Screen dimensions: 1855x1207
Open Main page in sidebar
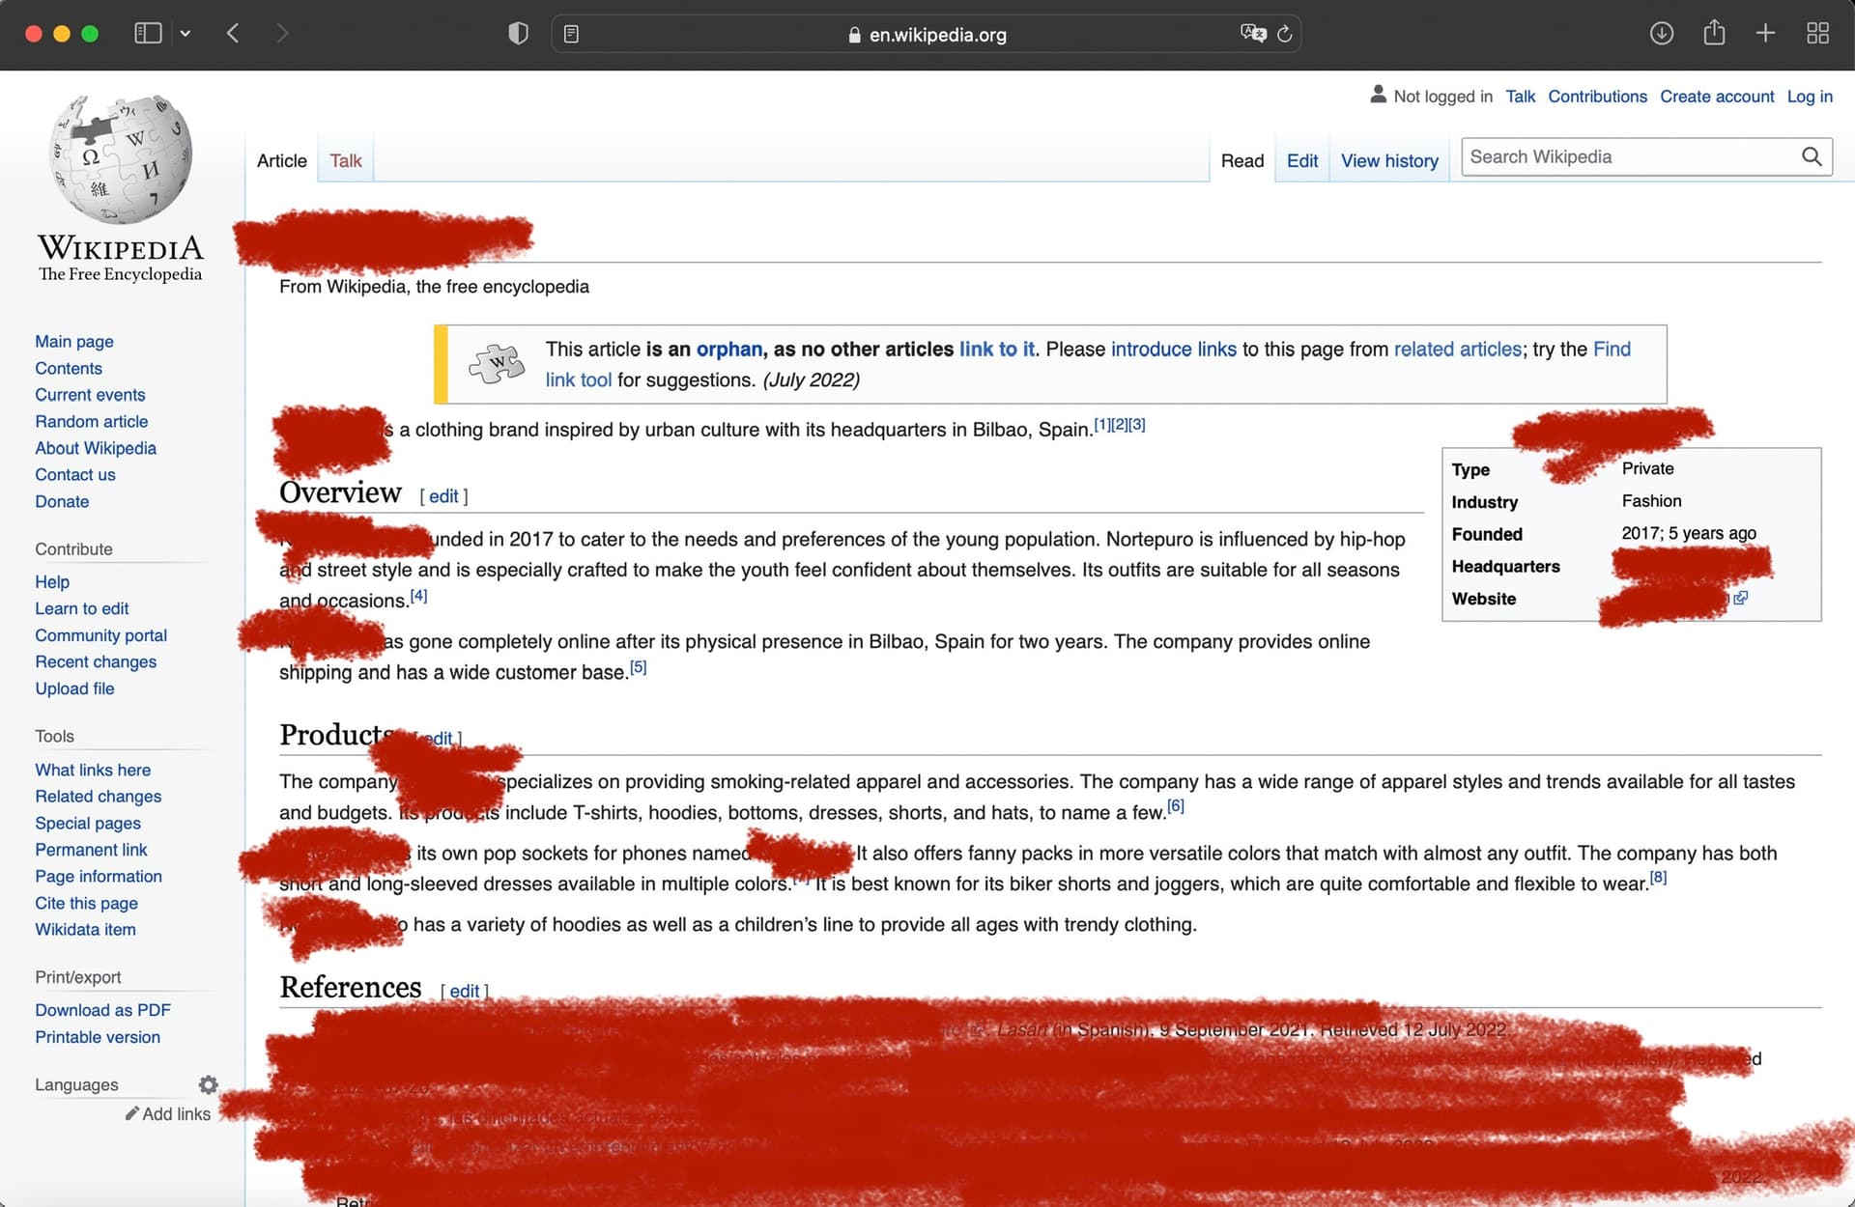click(74, 341)
